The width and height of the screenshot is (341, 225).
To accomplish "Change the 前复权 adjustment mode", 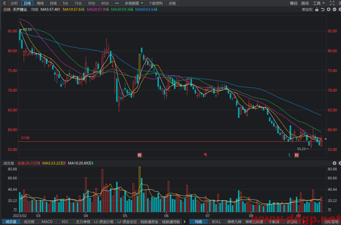I will coord(307,9).
